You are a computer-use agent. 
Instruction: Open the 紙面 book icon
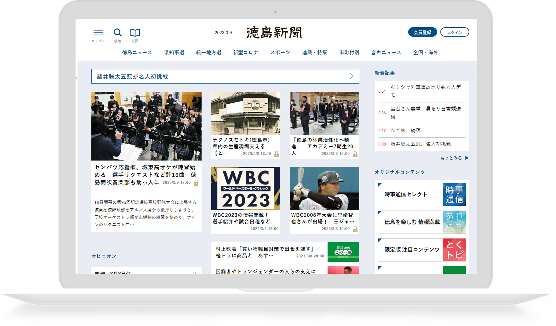(135, 33)
